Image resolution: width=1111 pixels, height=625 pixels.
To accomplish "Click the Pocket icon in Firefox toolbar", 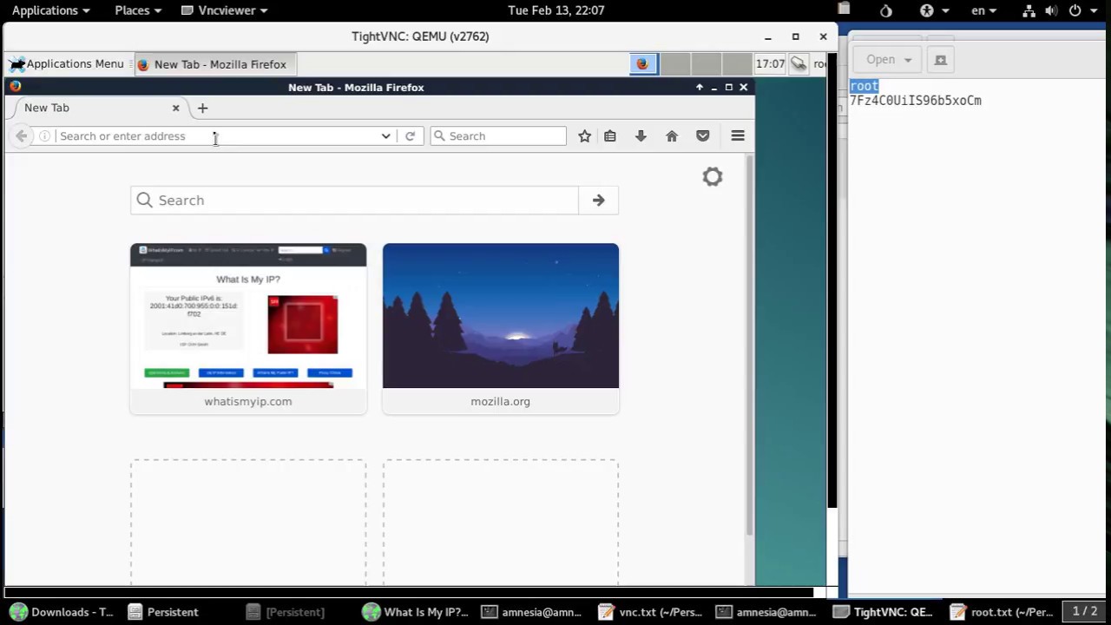I will pos(703,136).
